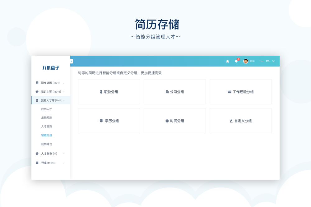The width and height of the screenshot is (311, 207).
Task: Click the home icon beside 我的主页
Action: (37, 92)
